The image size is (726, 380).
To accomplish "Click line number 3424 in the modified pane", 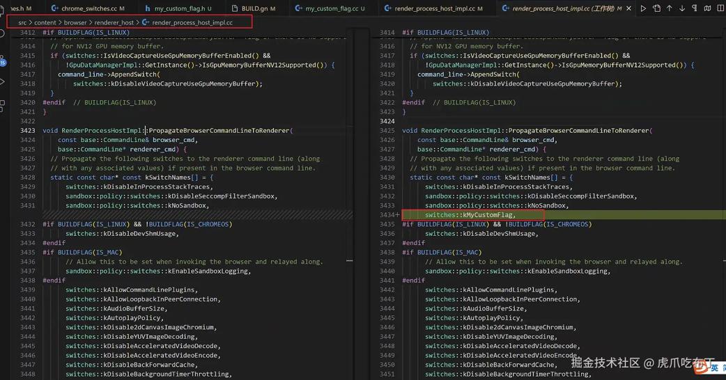I will 387,121.
